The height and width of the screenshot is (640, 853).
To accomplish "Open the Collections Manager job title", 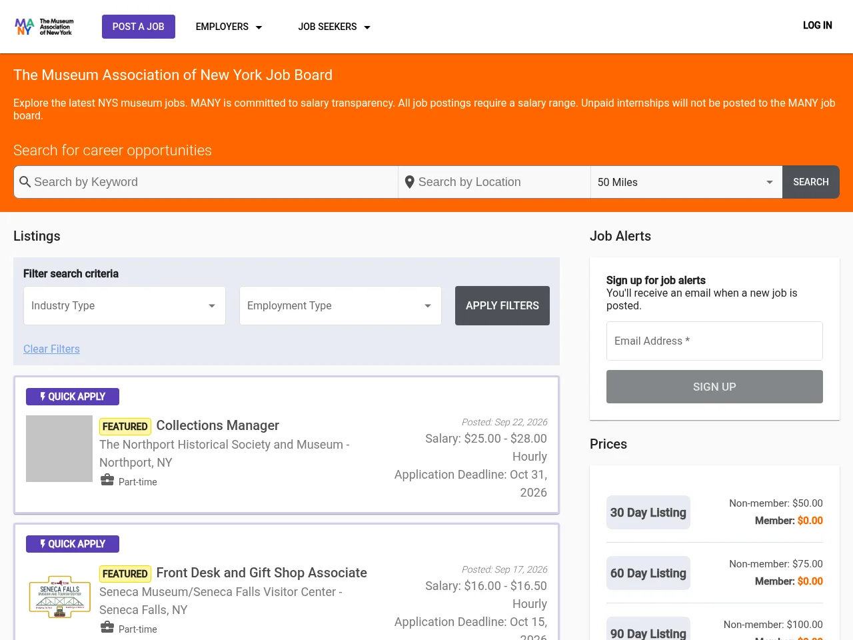I will click(217, 425).
